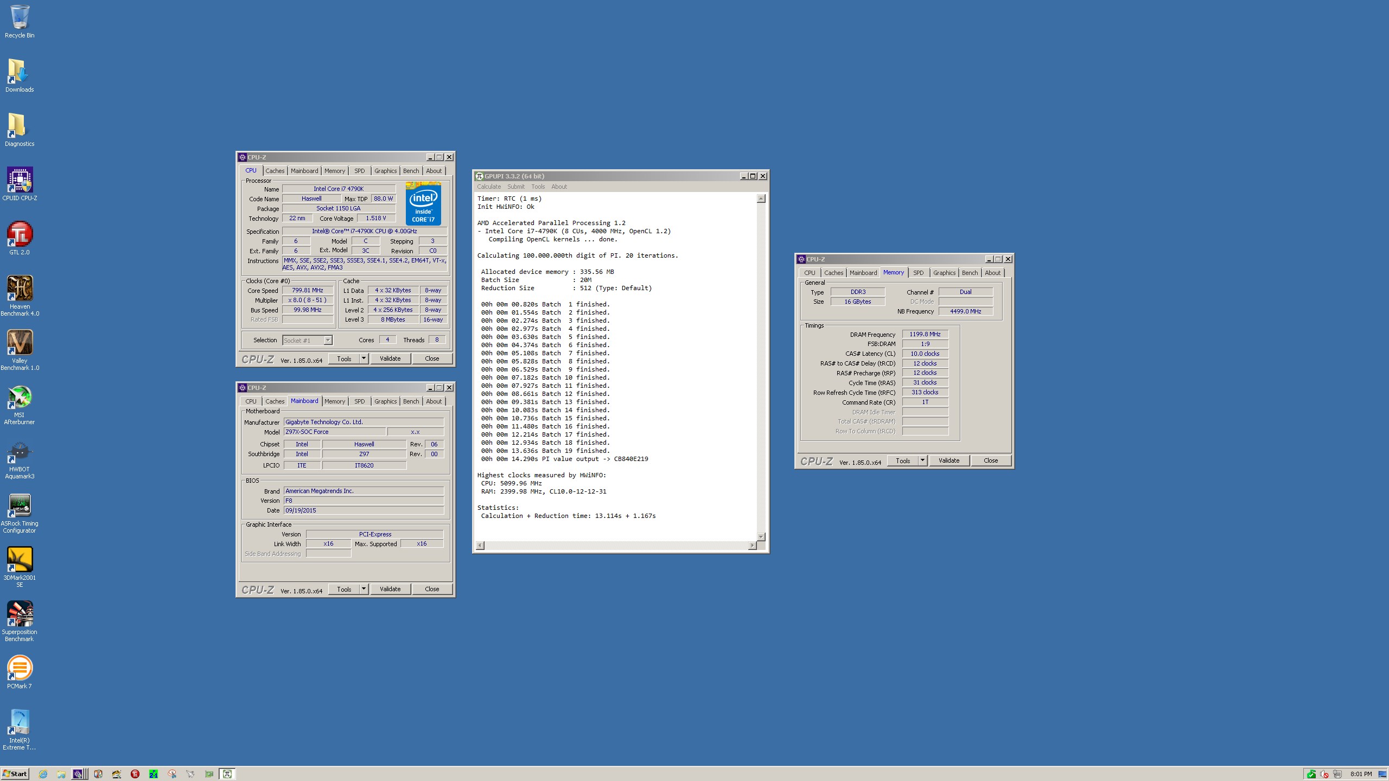Viewport: 1389px width, 781px height.
Task: Click the Show Desktop button
Action: pos(1382,774)
